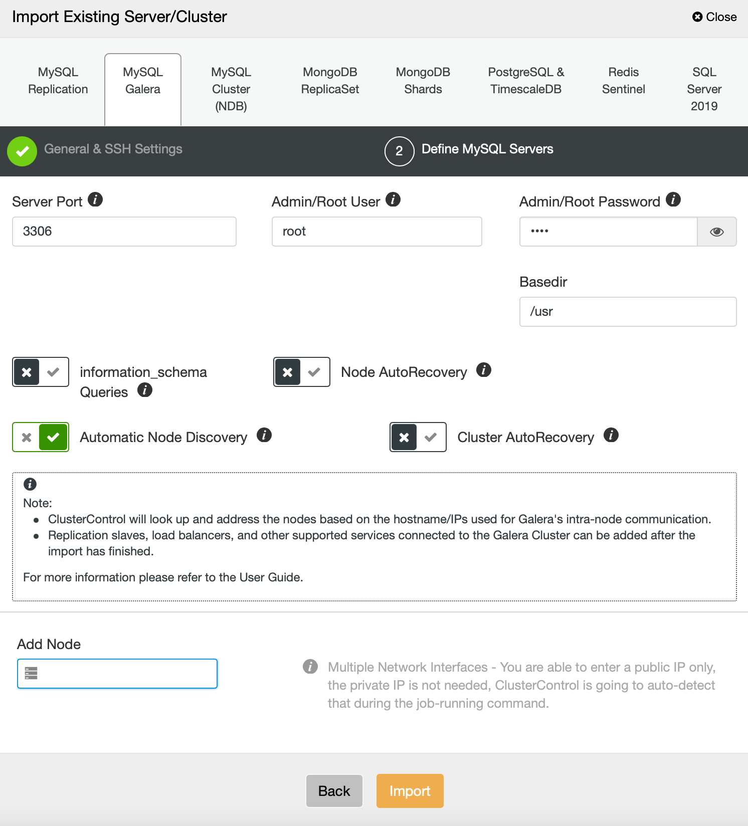Click the "Add Node" label
This screenshot has width=748, height=826.
tap(49, 644)
